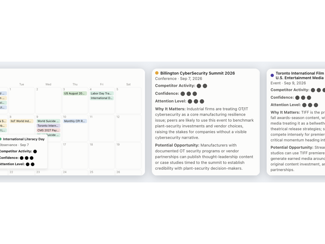Open the Monthly CPI R... event on Thursday 10
This screenshot has height=244, width=325.
pos(75,121)
